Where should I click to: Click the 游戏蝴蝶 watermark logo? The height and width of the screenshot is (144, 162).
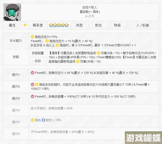tap(143, 138)
